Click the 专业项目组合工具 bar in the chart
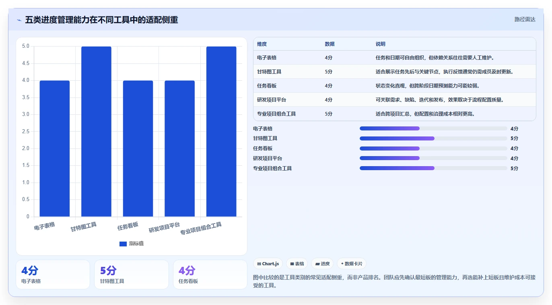 pyautogui.click(x=221, y=132)
